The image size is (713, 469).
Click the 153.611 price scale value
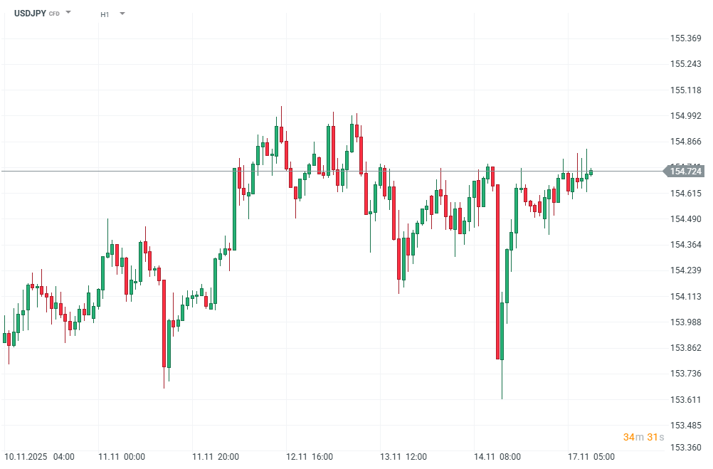[686, 400]
